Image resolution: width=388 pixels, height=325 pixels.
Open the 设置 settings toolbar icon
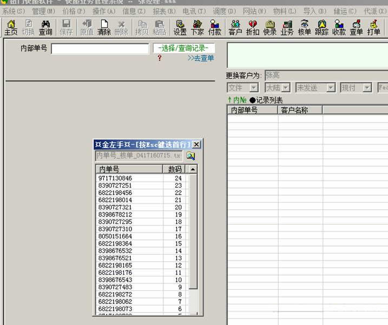180,28
